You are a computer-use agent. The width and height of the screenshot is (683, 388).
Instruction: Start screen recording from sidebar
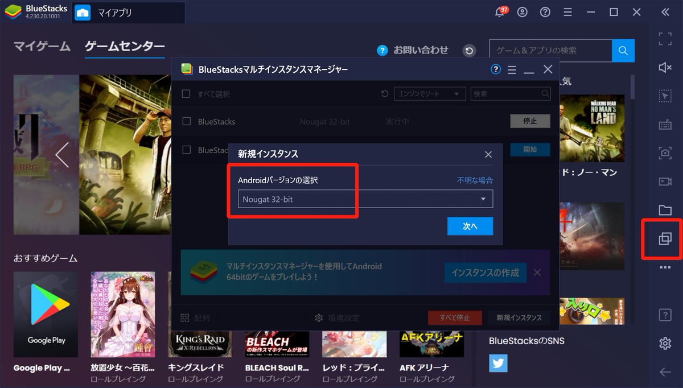pyautogui.click(x=665, y=181)
